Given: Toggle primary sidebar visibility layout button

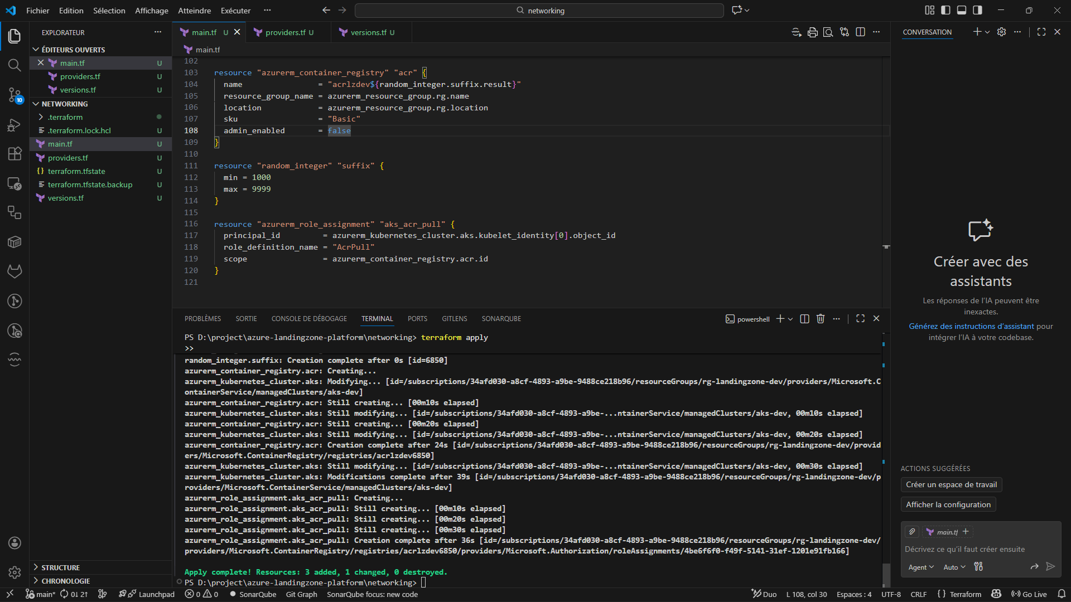Looking at the screenshot, I should pos(945,10).
